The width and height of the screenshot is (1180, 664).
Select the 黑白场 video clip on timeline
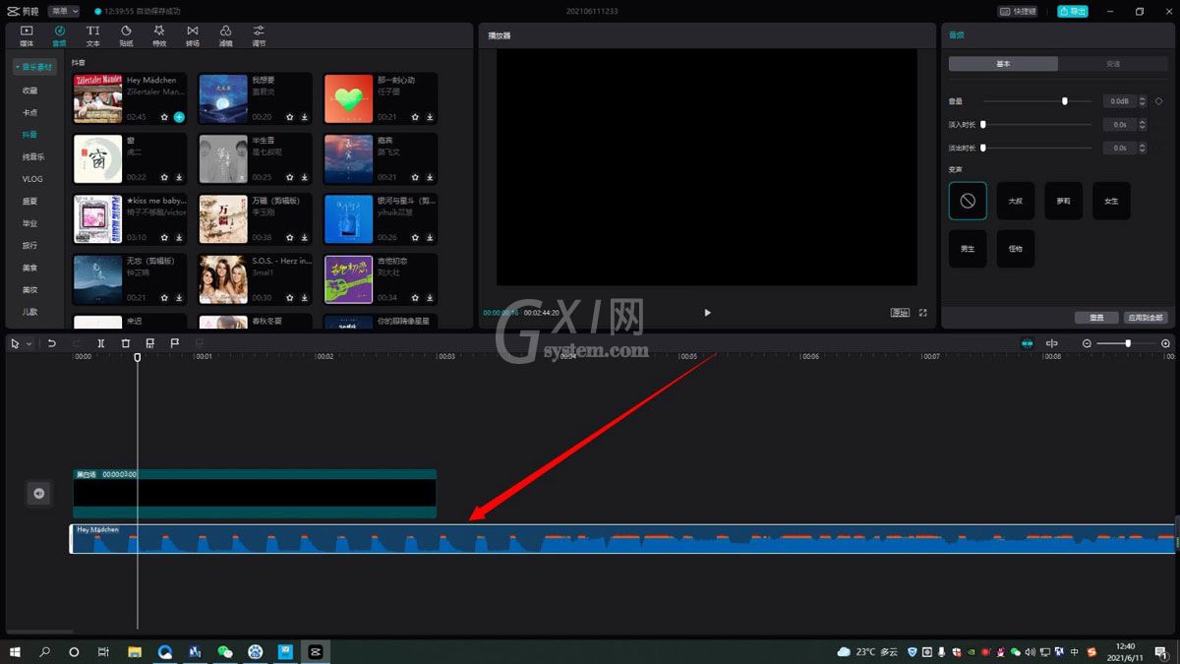tap(255, 493)
